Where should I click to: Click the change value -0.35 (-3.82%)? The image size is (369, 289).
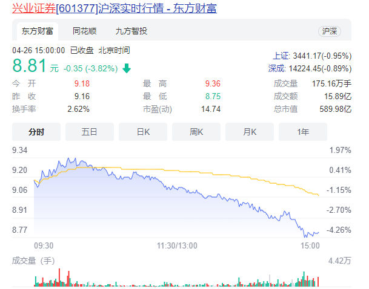click(x=91, y=68)
